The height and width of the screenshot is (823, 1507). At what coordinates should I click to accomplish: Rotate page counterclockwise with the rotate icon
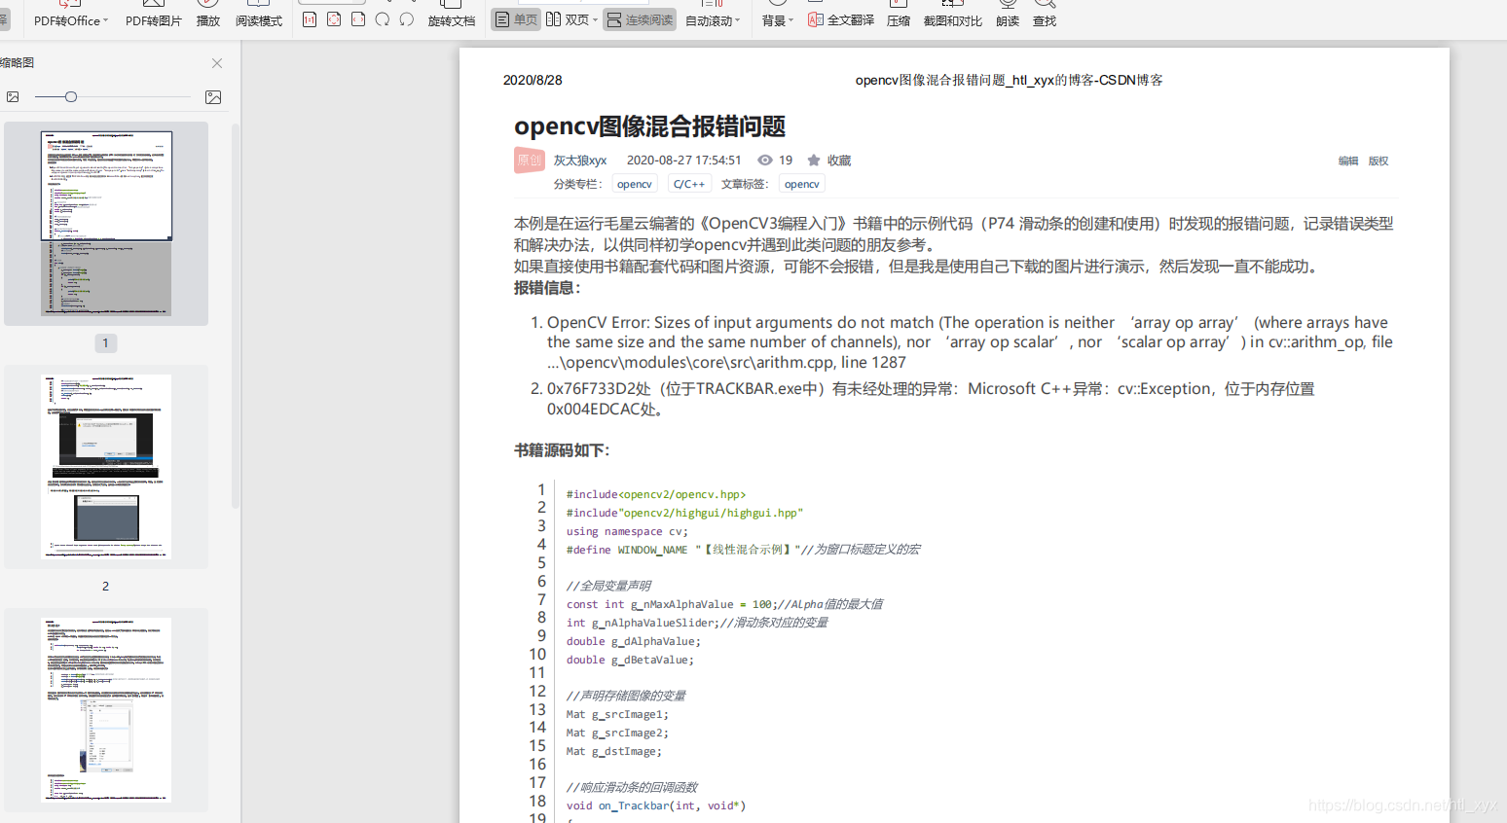pyautogui.click(x=407, y=19)
